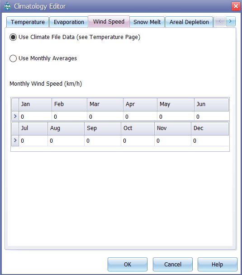This screenshot has height=275, width=242.
Task: Click the Jan wind speed cell
Action: pyautogui.click(x=35, y=116)
